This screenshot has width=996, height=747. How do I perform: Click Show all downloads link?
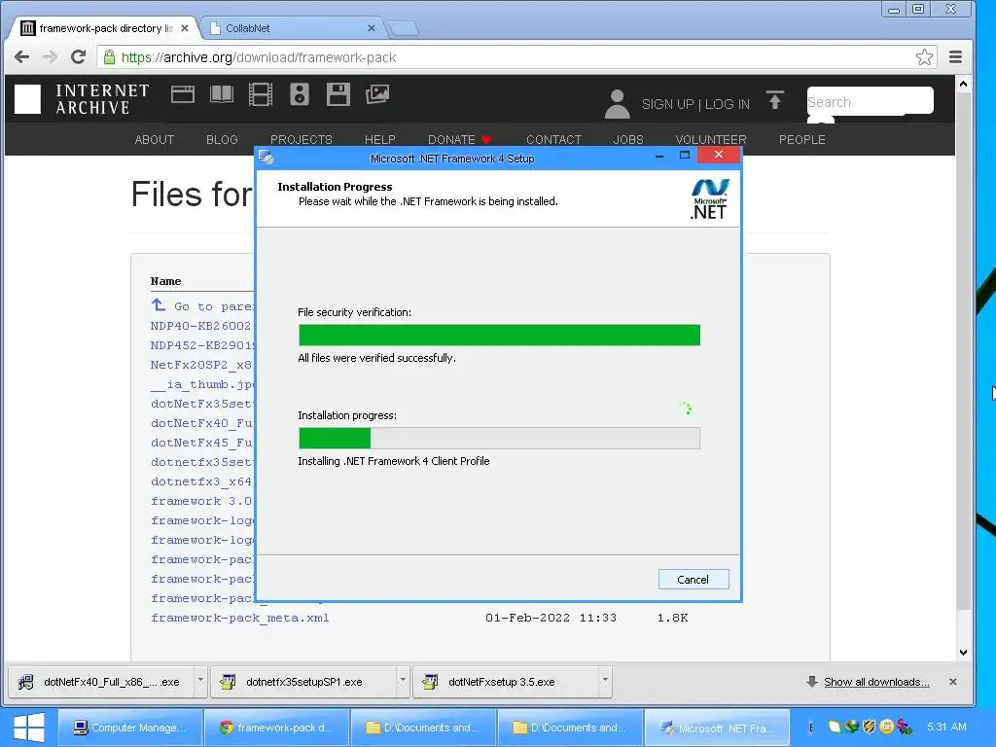[x=876, y=682]
